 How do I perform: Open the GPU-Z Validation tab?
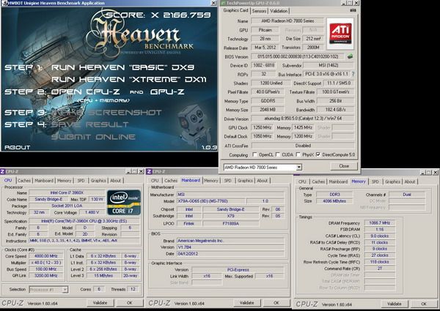(279, 11)
